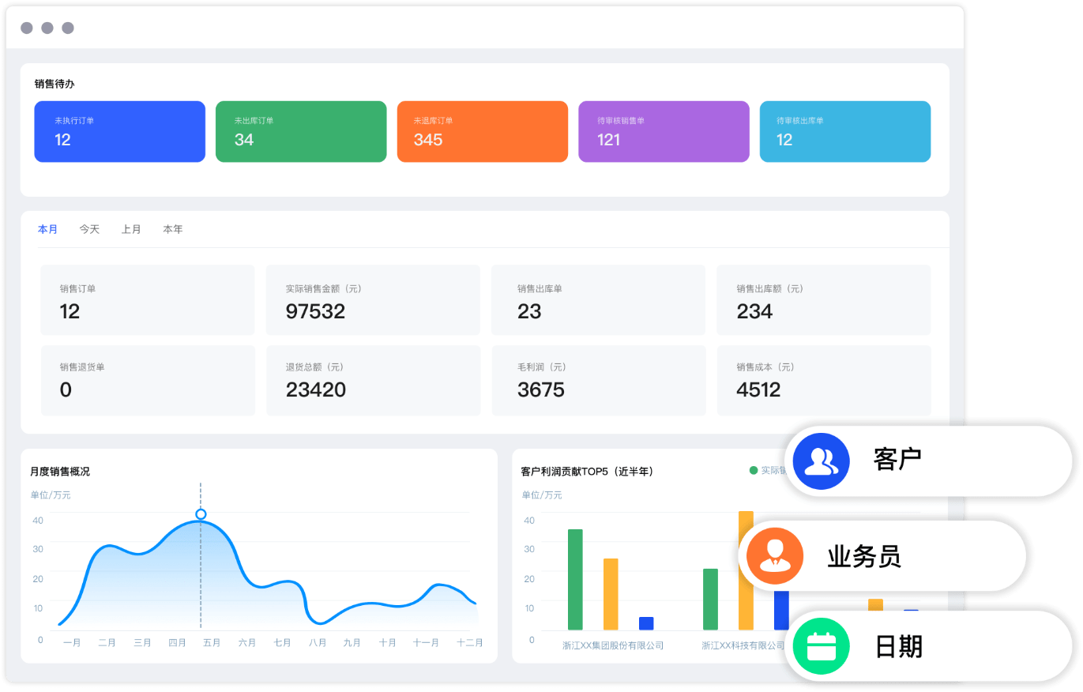
Task: Select the 毛利润 stat tile
Action: coord(598,380)
